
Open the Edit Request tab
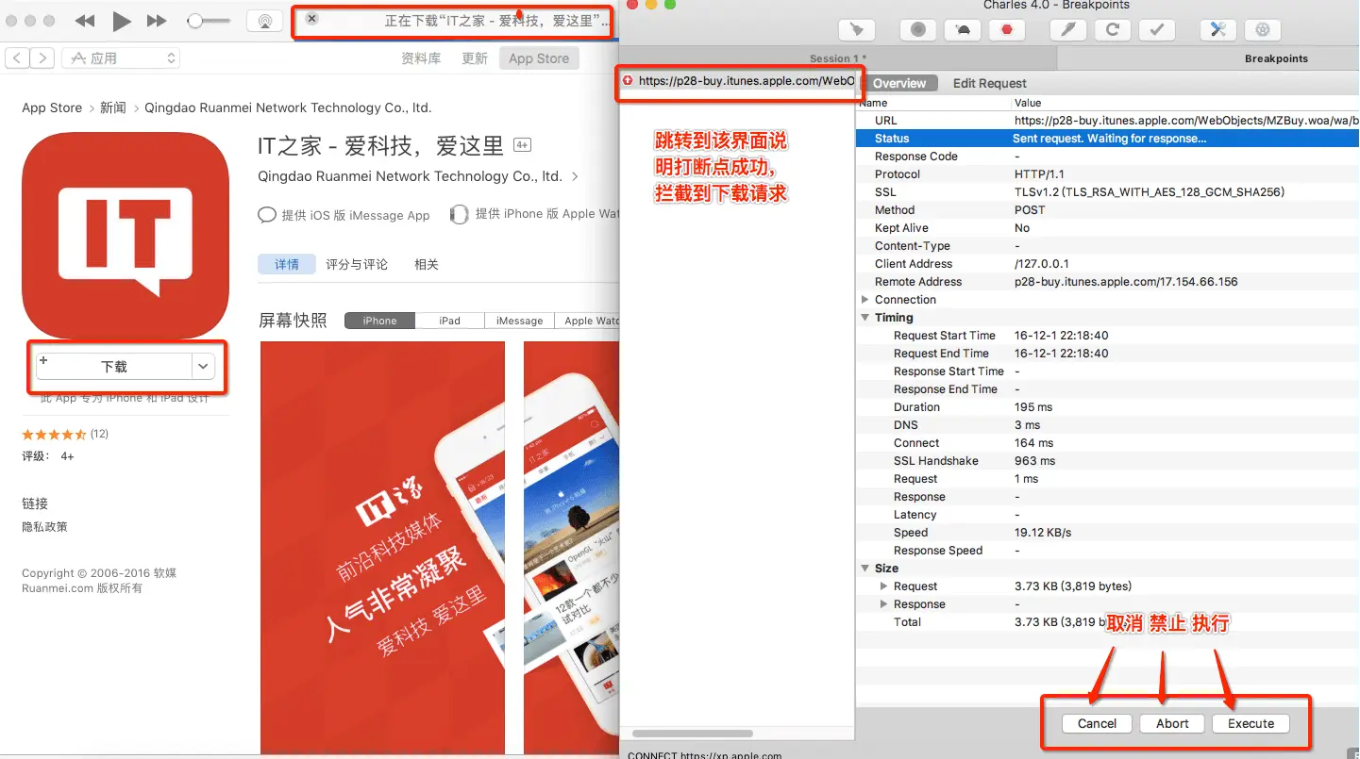989,83
